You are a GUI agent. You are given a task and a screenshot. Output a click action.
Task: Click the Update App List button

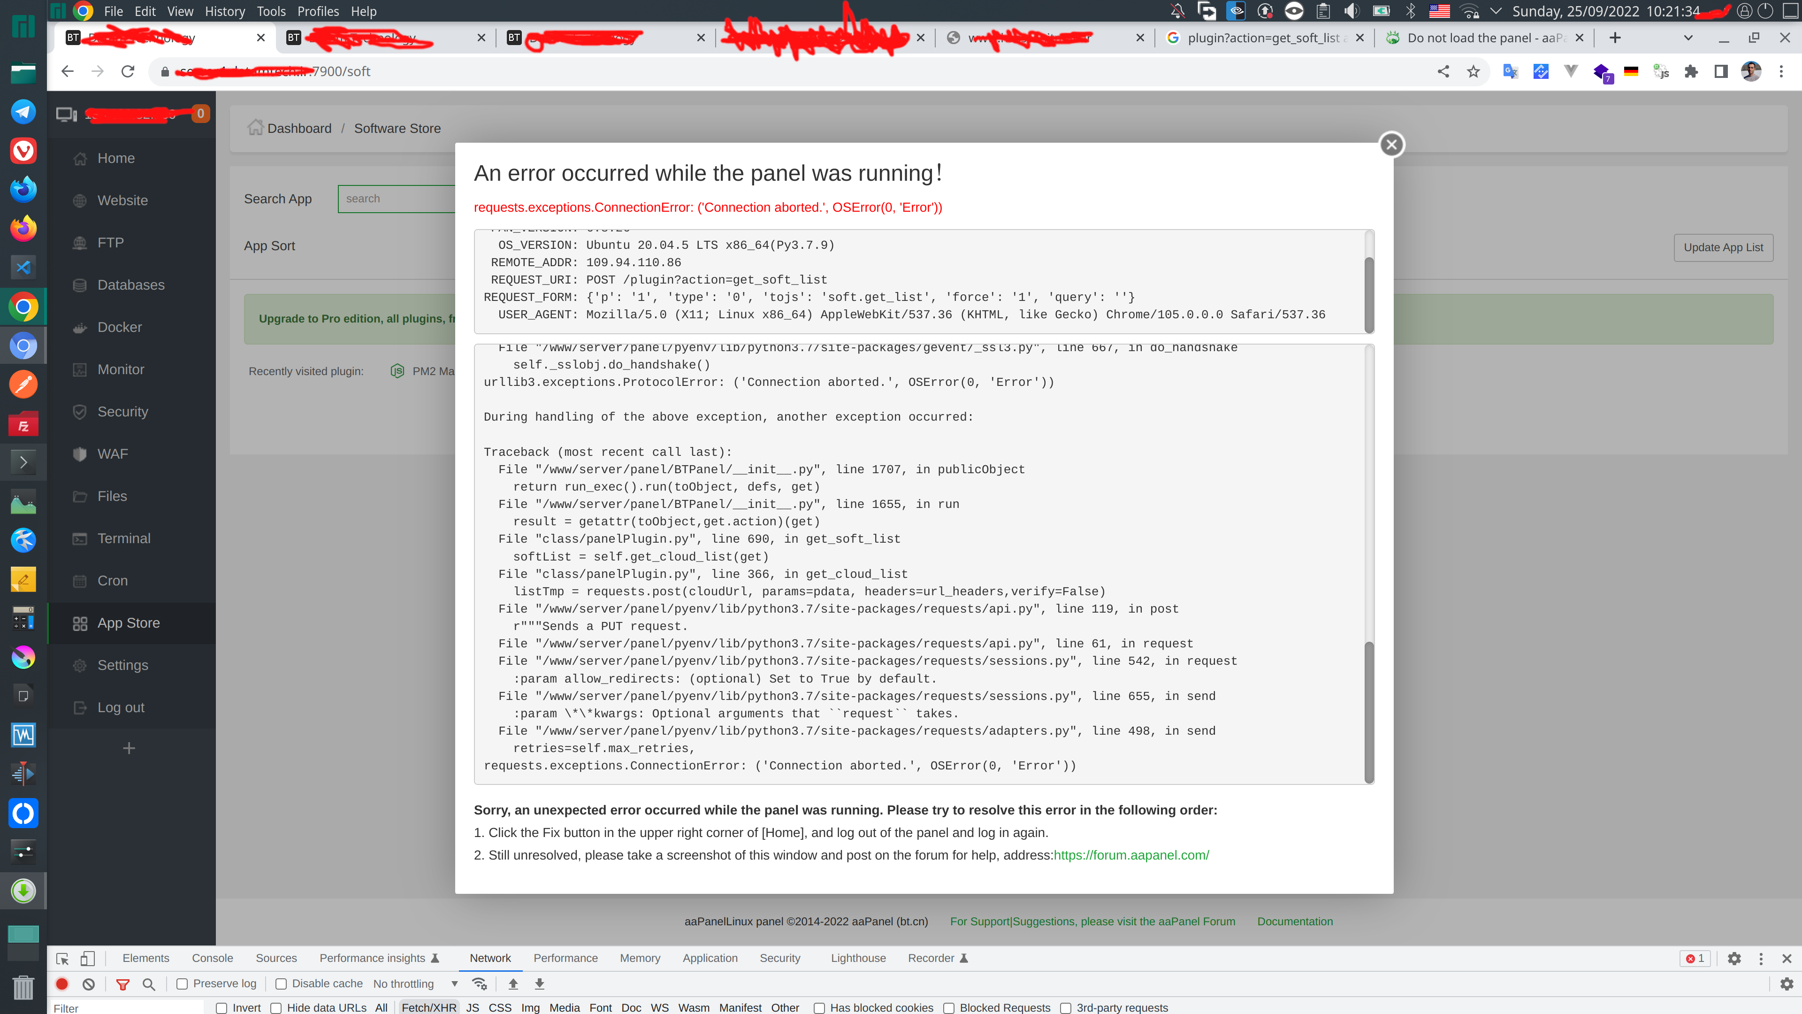click(1723, 248)
